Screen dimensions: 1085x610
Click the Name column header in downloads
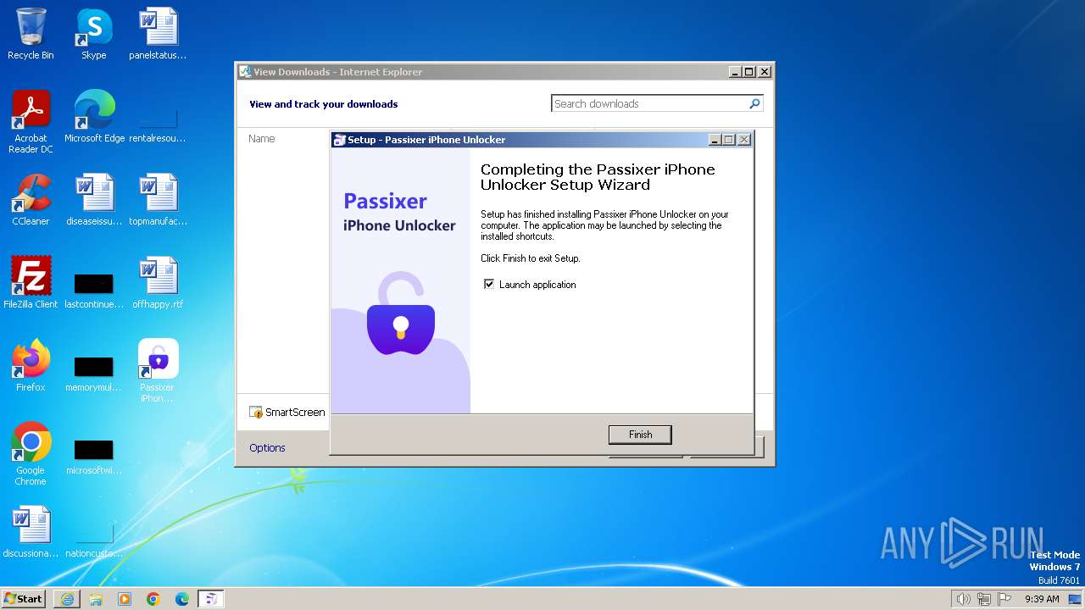262,138
